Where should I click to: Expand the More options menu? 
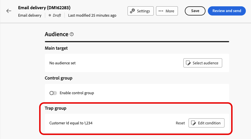(167, 11)
